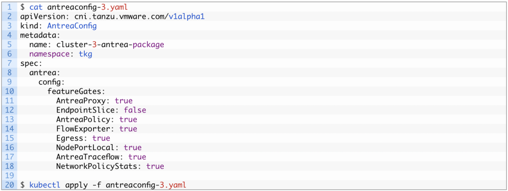Select the AntreaConfig kind value
Viewport: 508px width, 191px height.
click(72, 26)
